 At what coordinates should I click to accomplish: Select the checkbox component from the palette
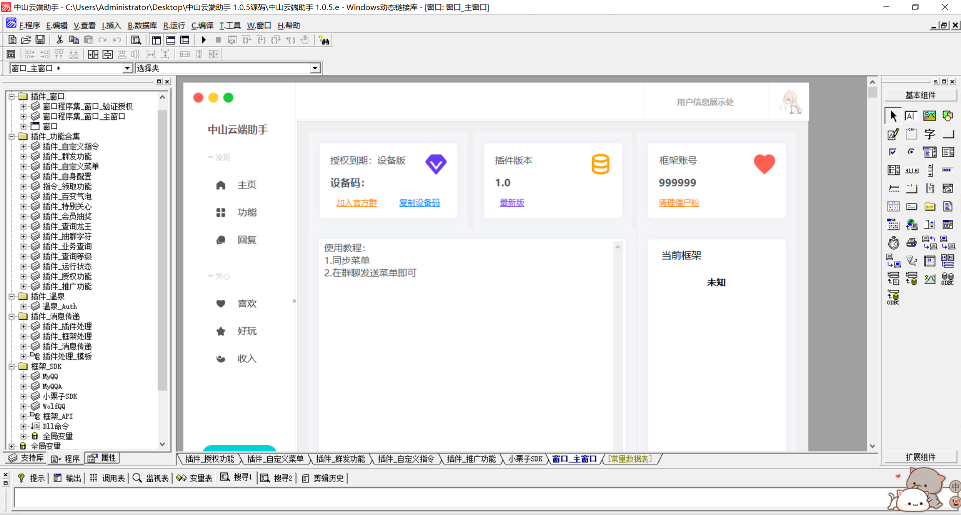pos(893,152)
